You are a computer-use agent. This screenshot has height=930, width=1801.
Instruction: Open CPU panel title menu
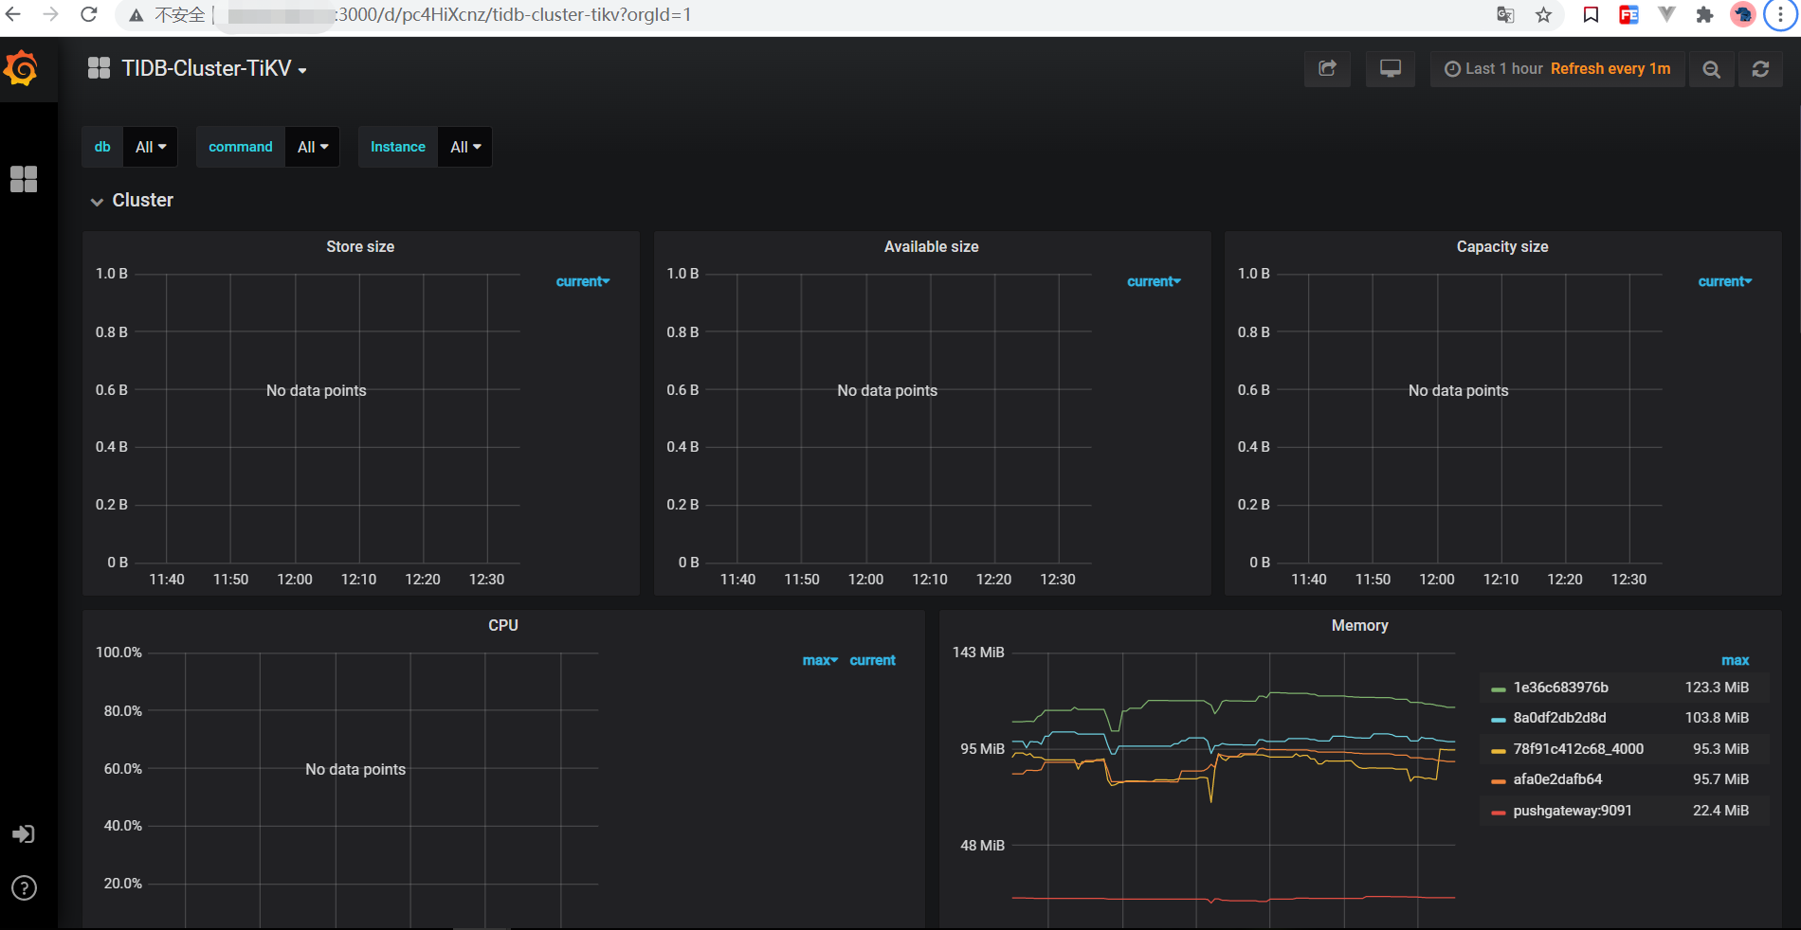point(503,625)
